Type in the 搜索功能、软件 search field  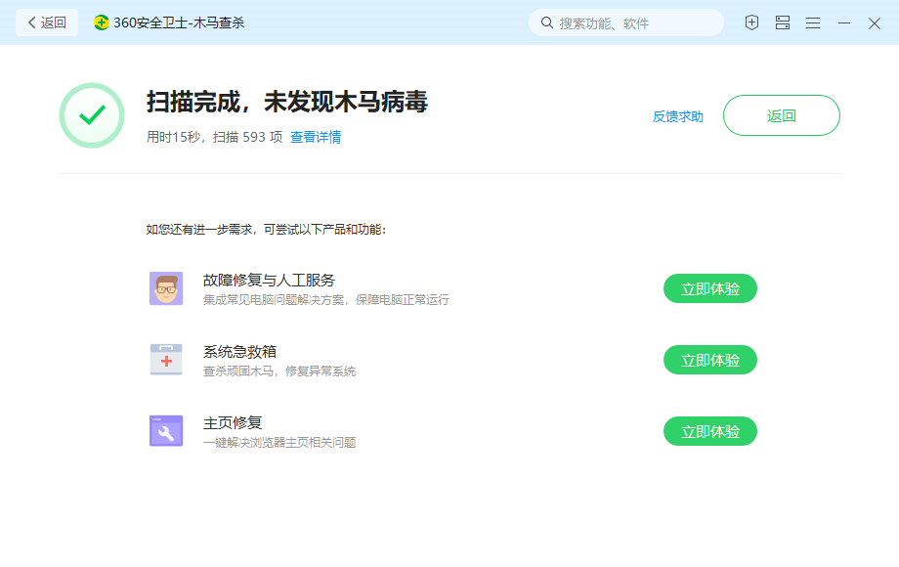[635, 22]
